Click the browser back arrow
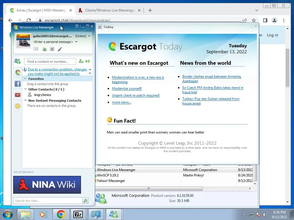The width and height of the screenshot is (294, 220). point(10,20)
